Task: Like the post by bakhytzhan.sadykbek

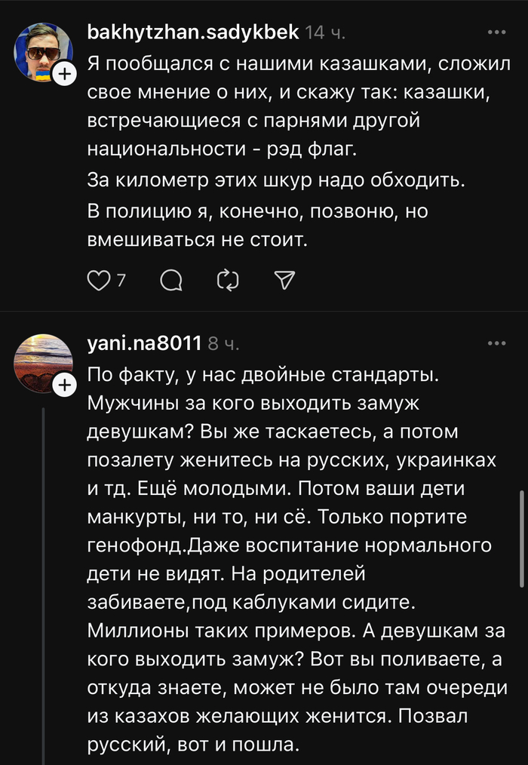Action: point(99,281)
